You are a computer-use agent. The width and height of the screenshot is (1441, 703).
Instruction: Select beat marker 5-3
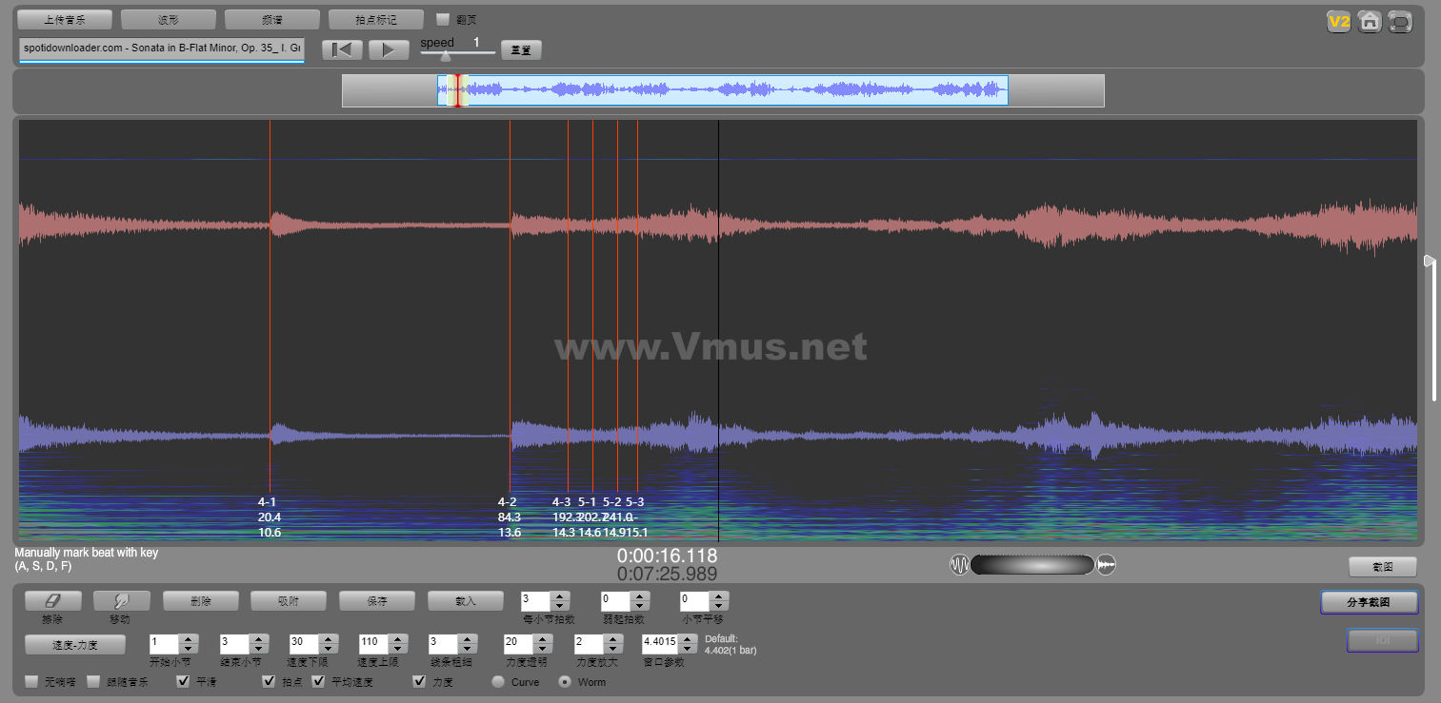[635, 501]
